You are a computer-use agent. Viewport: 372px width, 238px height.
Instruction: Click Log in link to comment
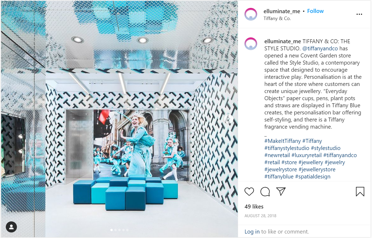point(252,232)
